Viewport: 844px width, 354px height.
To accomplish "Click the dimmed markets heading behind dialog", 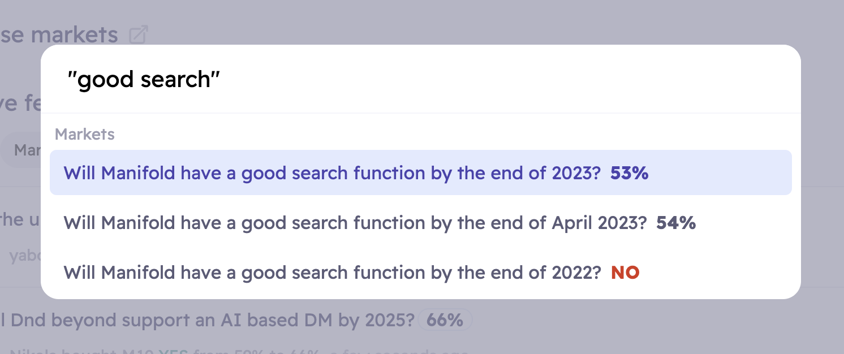I will click(x=59, y=35).
